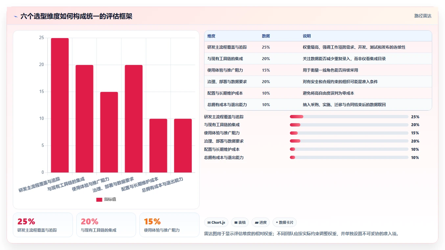Image resolution: width=445 pixels, height=250 pixels.
Task: Select description 关注数据能否减少重复录入，而非仅看集成目录
Action: click(344, 59)
